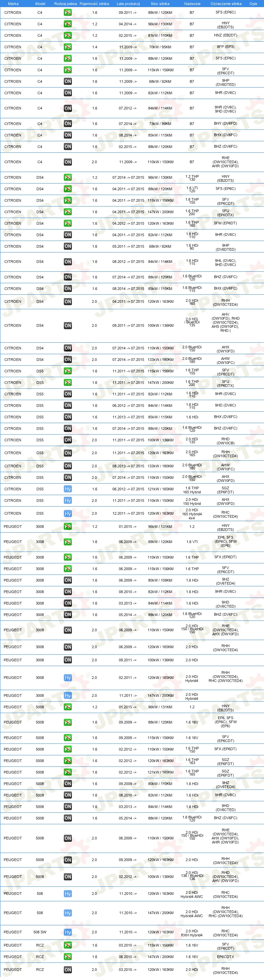
Task: Click hybrid Hy icon in DS5 2.0 HDi 150 Hybrid row
Action: (68, 500)
